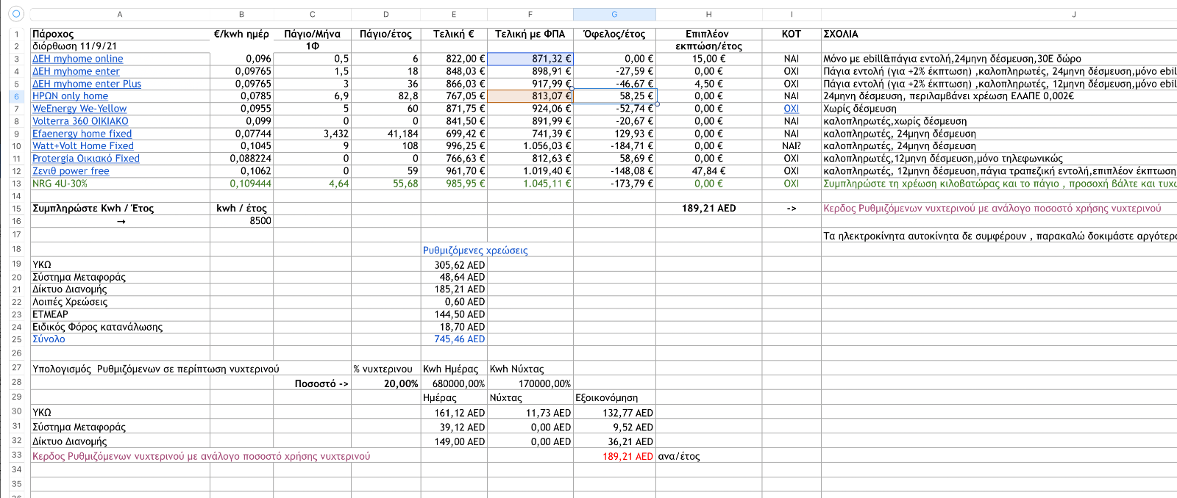The height and width of the screenshot is (498, 1177).
Task: Click the 8500 kwh per year input cell
Action: [x=241, y=221]
